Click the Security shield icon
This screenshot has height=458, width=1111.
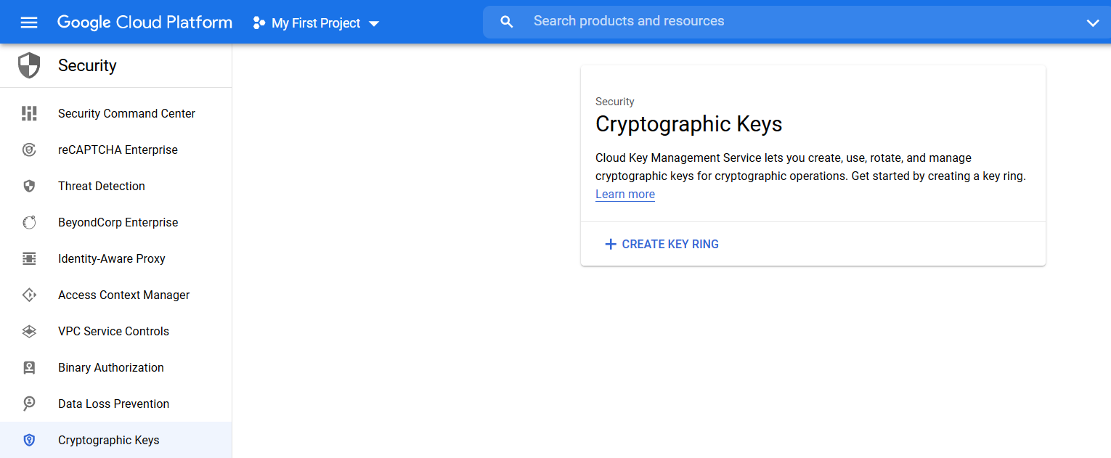(29, 65)
